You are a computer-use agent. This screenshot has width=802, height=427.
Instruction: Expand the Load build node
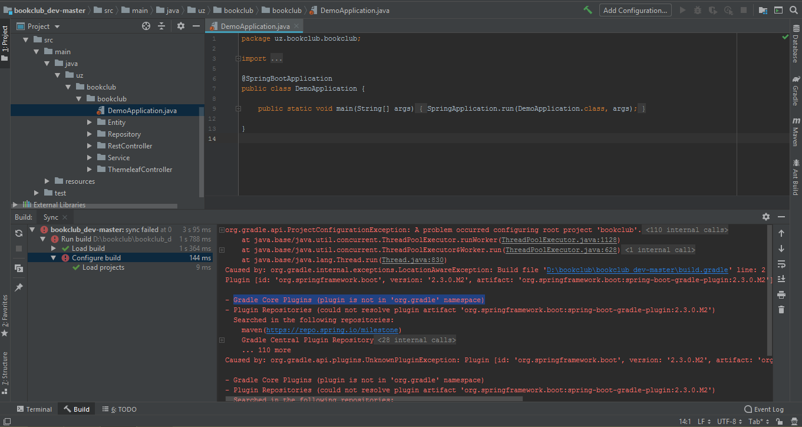54,249
